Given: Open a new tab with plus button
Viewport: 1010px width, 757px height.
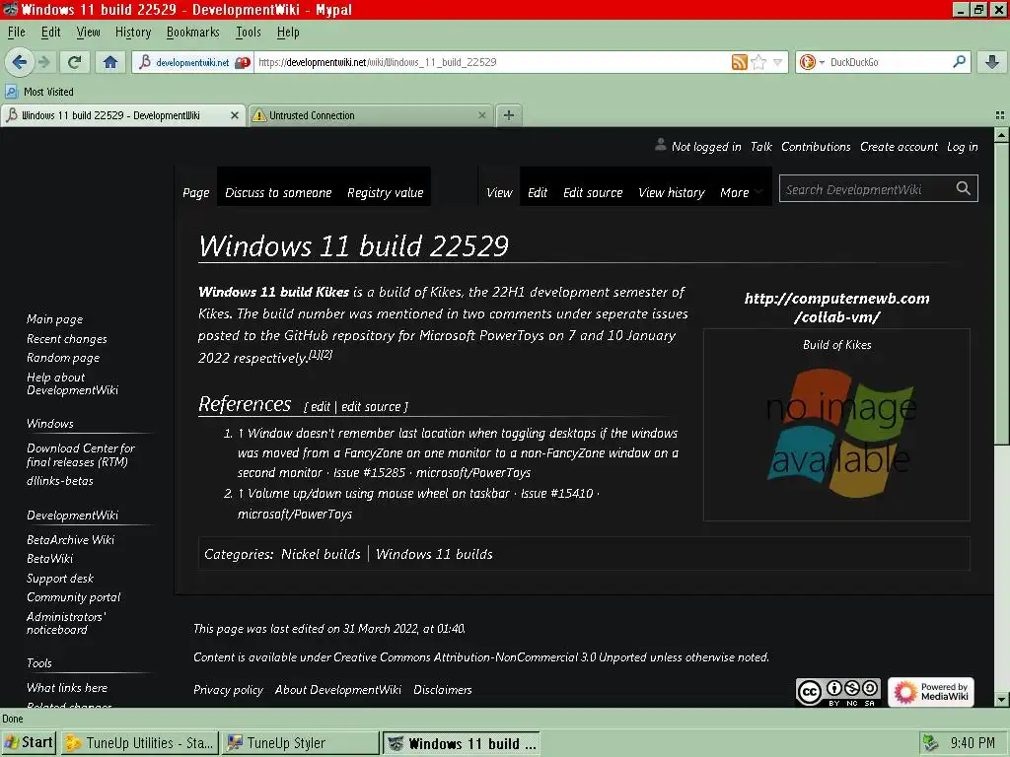Looking at the screenshot, I should (x=509, y=115).
